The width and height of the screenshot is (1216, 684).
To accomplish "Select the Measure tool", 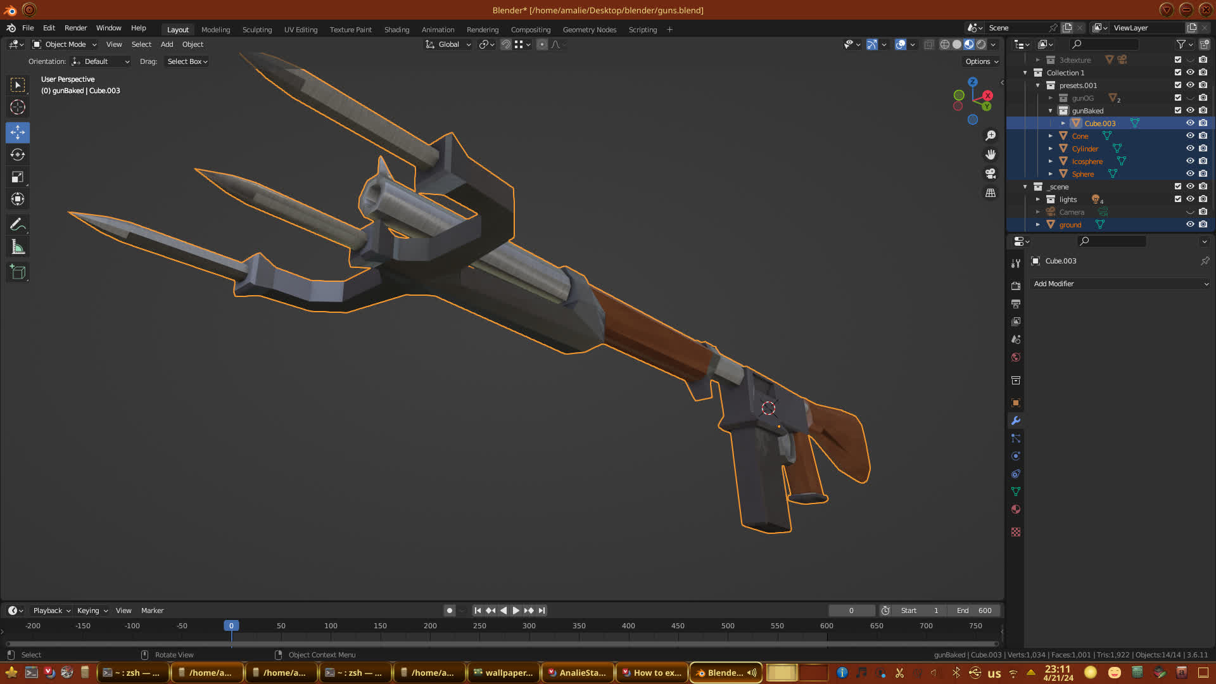I will coord(18,248).
